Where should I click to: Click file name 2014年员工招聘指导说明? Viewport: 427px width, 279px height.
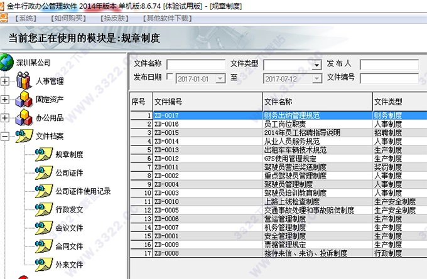[302, 133]
